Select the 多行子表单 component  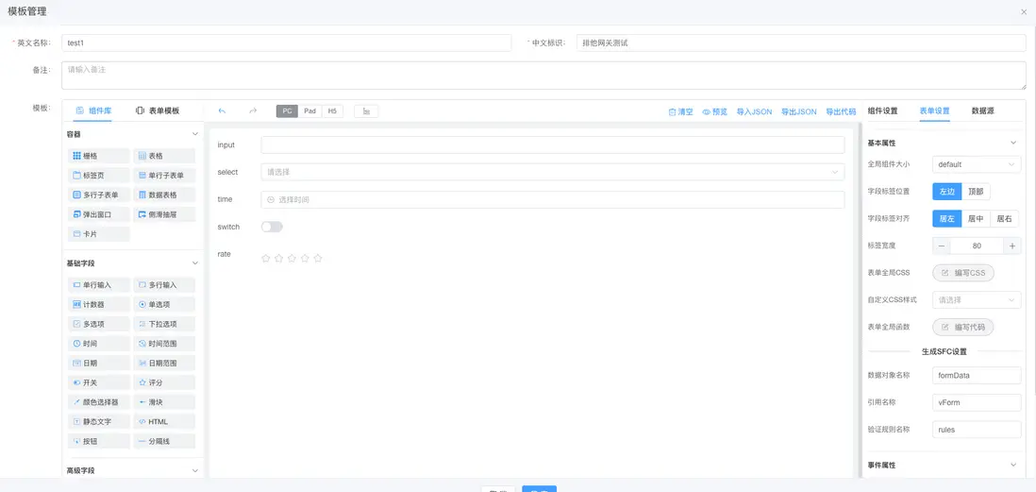(98, 195)
